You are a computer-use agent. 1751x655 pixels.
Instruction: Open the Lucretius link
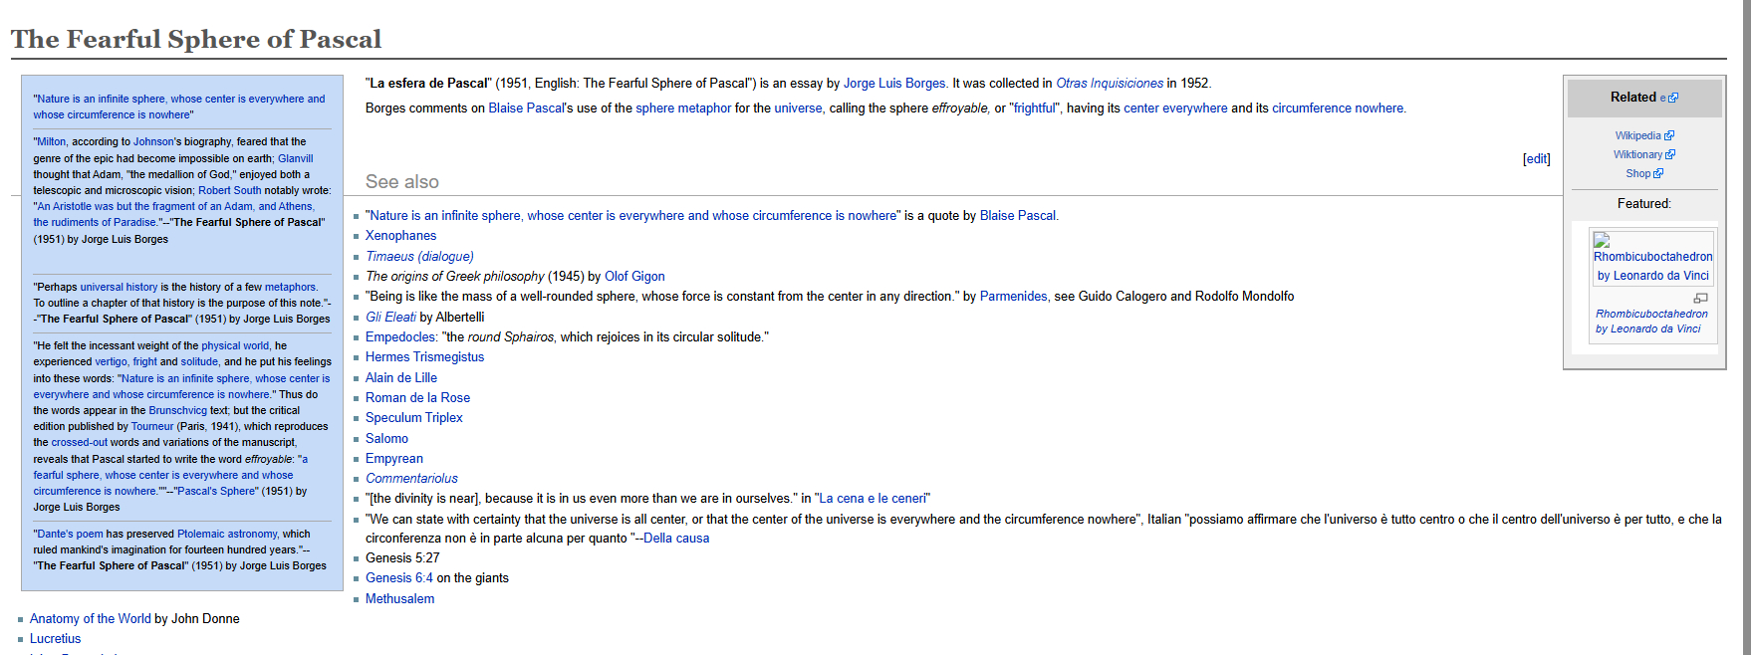[55, 639]
